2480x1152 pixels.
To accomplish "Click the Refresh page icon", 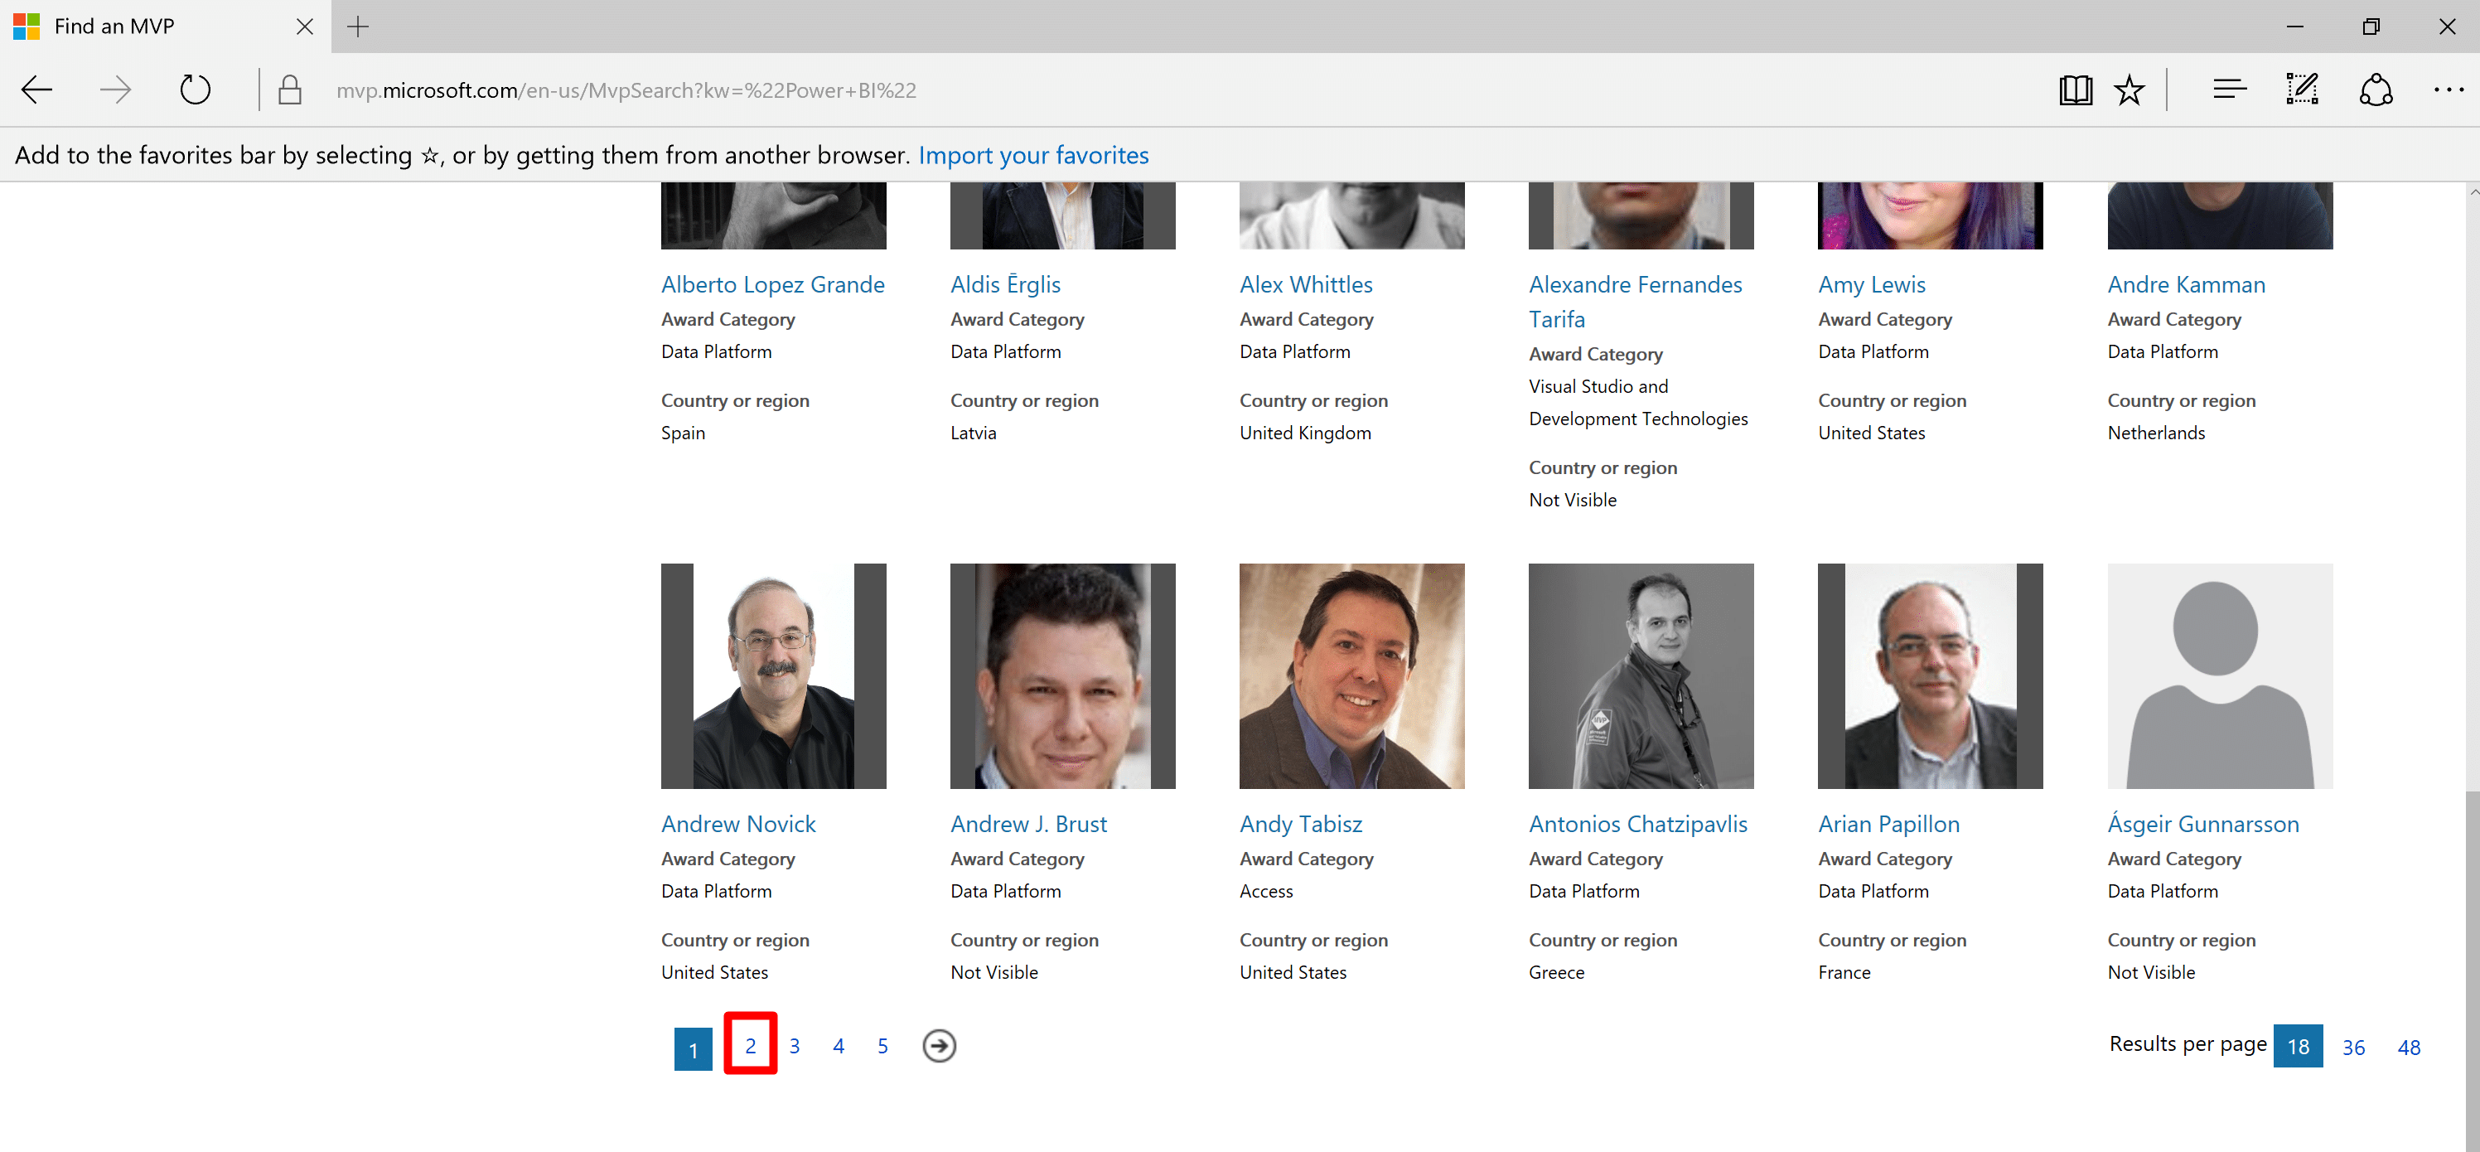I will (196, 90).
